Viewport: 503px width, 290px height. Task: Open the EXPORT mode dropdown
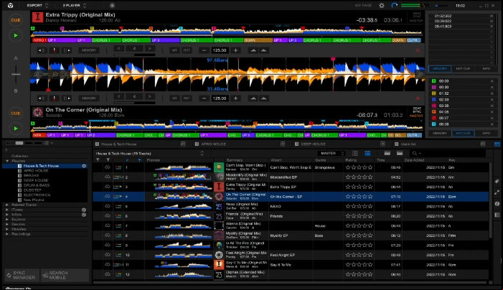[x=37, y=6]
